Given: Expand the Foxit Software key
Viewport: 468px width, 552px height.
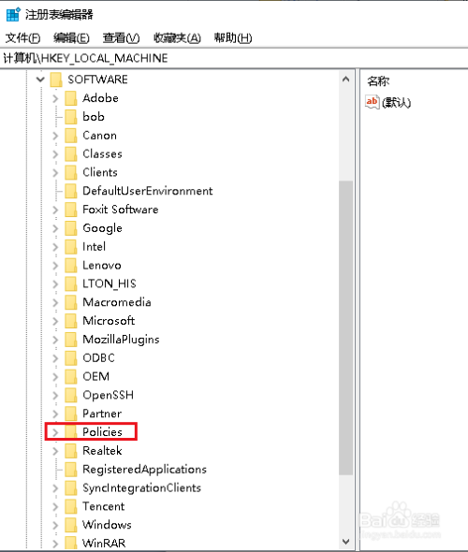Looking at the screenshot, I should point(55,210).
